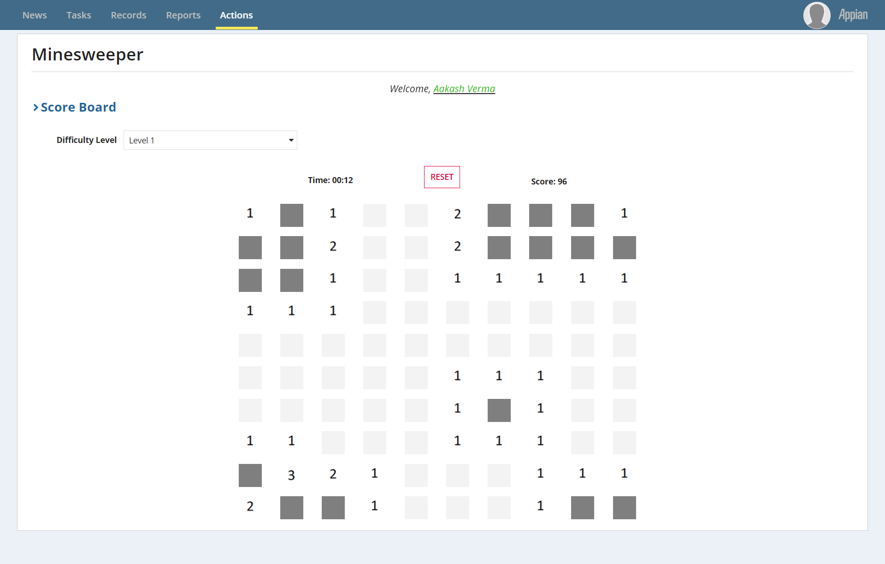Reveal the lone gray tile near the board center

coord(499,410)
